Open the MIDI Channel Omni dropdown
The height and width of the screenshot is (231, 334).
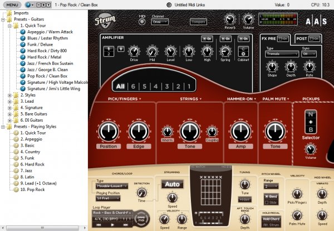click(x=160, y=22)
